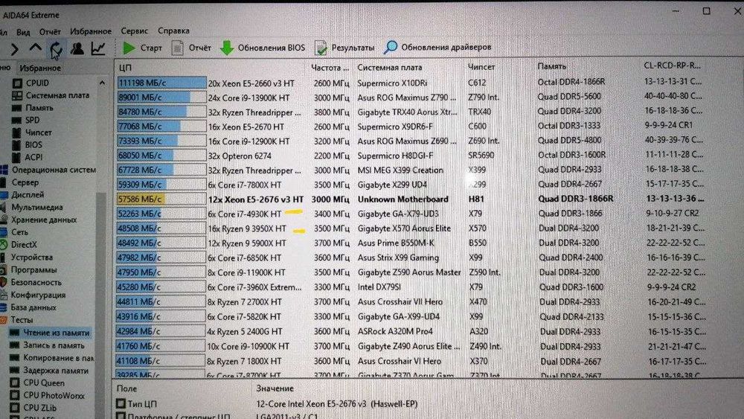Click Обновления BIOS button

(263, 48)
